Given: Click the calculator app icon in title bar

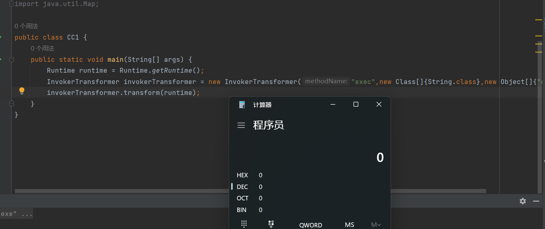Looking at the screenshot, I should pyautogui.click(x=242, y=105).
